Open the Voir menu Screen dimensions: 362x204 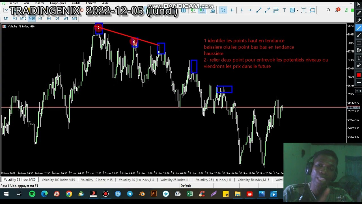(26, 3)
